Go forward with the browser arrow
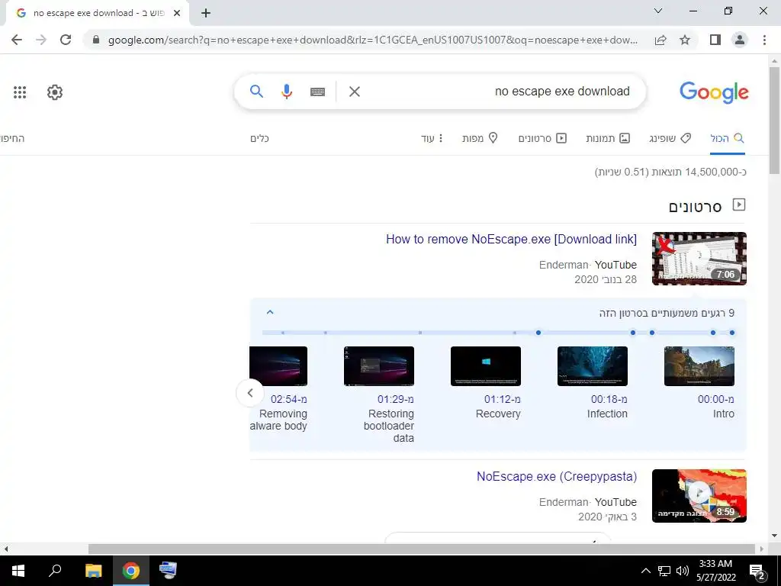The image size is (781, 586). coord(41,40)
